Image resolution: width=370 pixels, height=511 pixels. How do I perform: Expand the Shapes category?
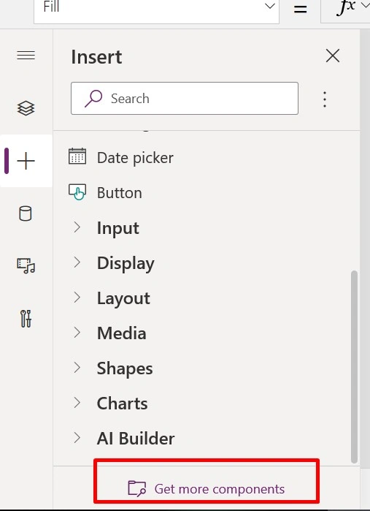tap(77, 368)
